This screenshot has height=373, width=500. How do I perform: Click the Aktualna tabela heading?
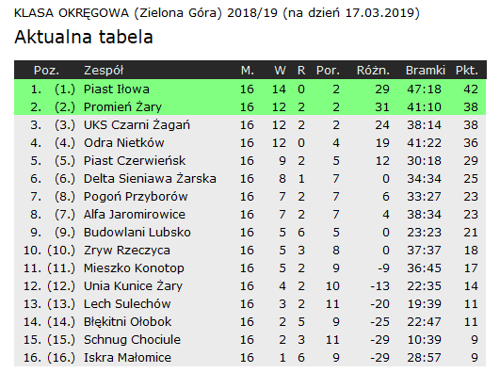(84, 37)
